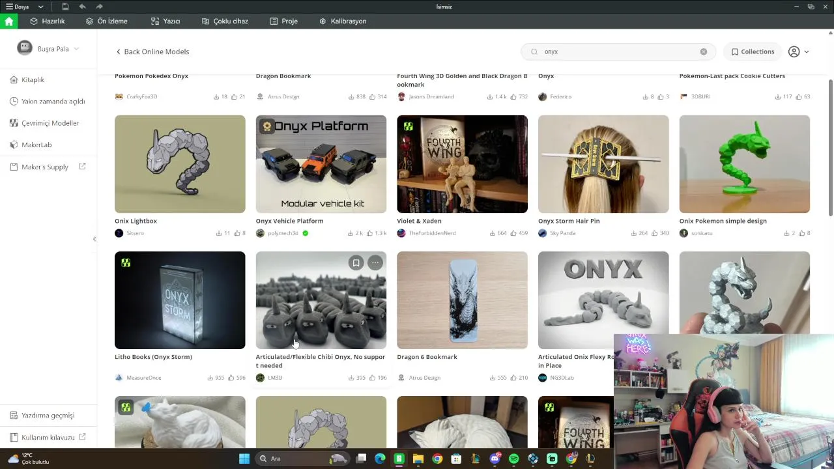Like the Onyx Vehicle Platform model
The width and height of the screenshot is (834, 469).
pyautogui.click(x=369, y=233)
